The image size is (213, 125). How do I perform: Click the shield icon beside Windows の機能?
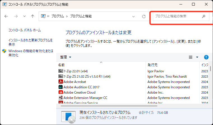(x=4, y=51)
